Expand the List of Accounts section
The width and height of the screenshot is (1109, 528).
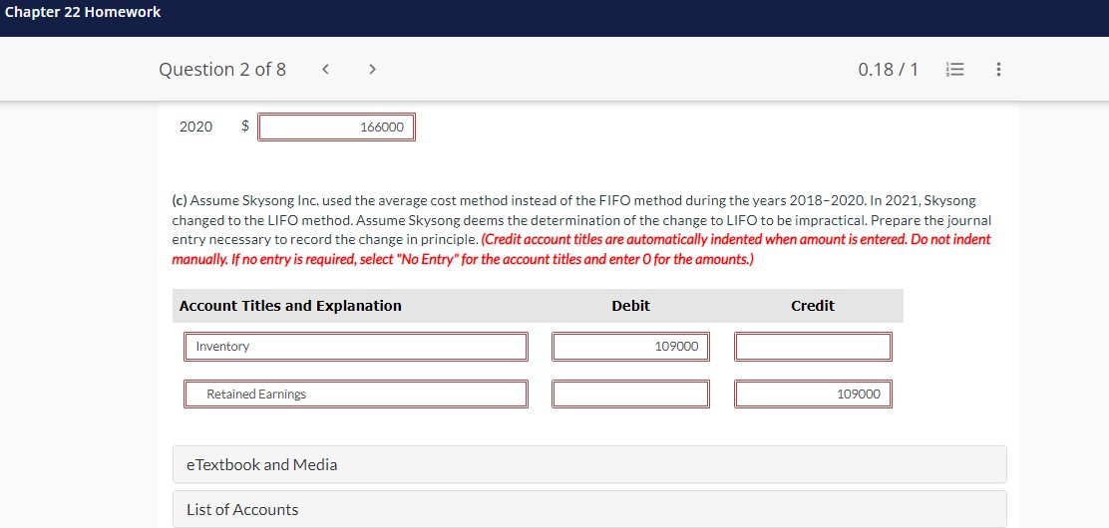(589, 510)
